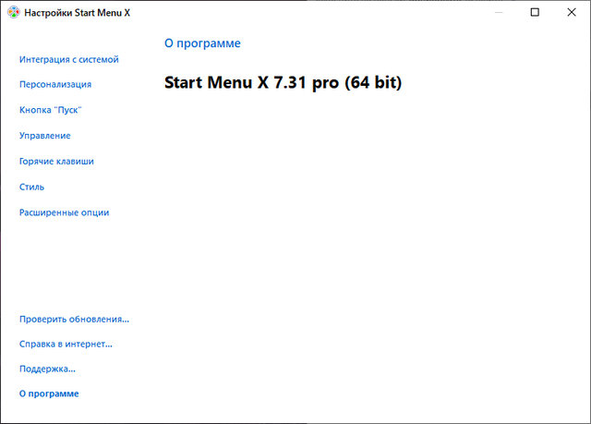Open the Стиль section

point(31,187)
